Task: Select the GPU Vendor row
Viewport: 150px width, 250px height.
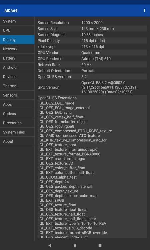Action: pos(92,53)
